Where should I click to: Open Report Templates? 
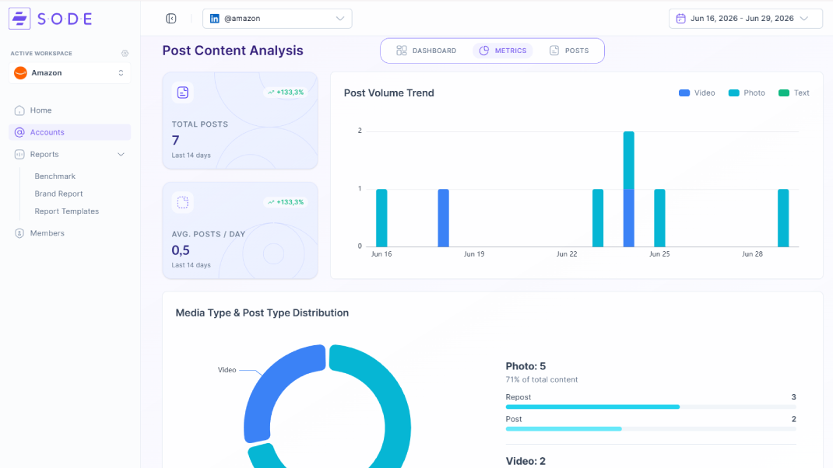67,211
